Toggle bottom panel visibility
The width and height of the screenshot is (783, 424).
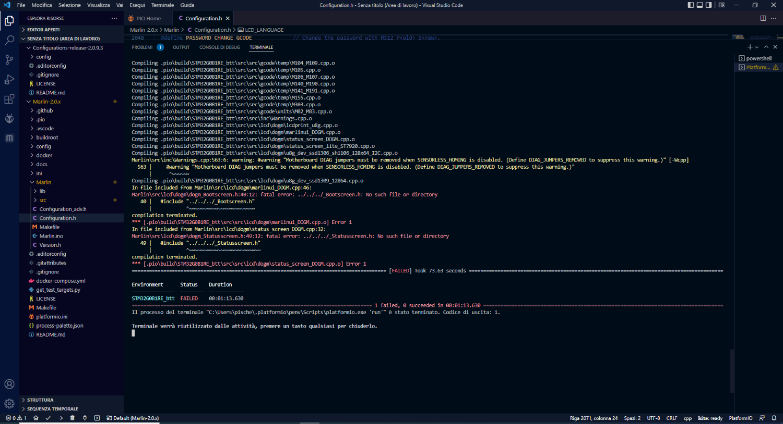point(699,5)
